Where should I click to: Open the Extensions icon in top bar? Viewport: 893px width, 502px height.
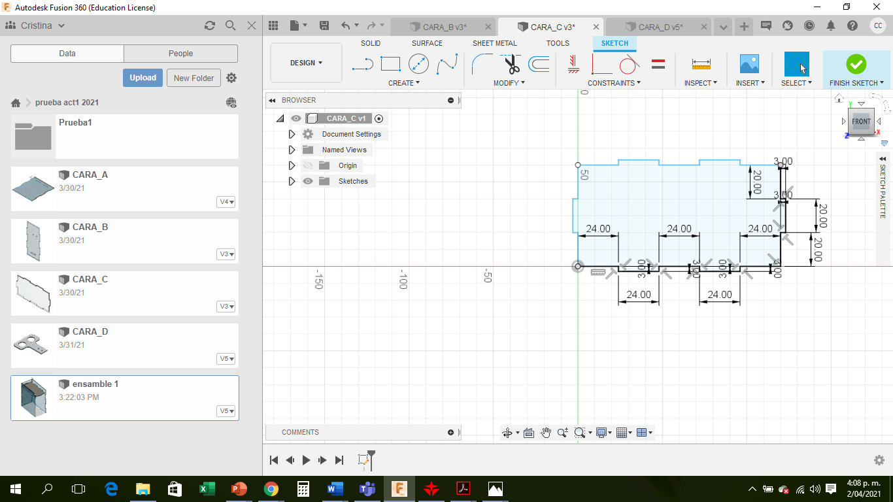click(x=788, y=25)
